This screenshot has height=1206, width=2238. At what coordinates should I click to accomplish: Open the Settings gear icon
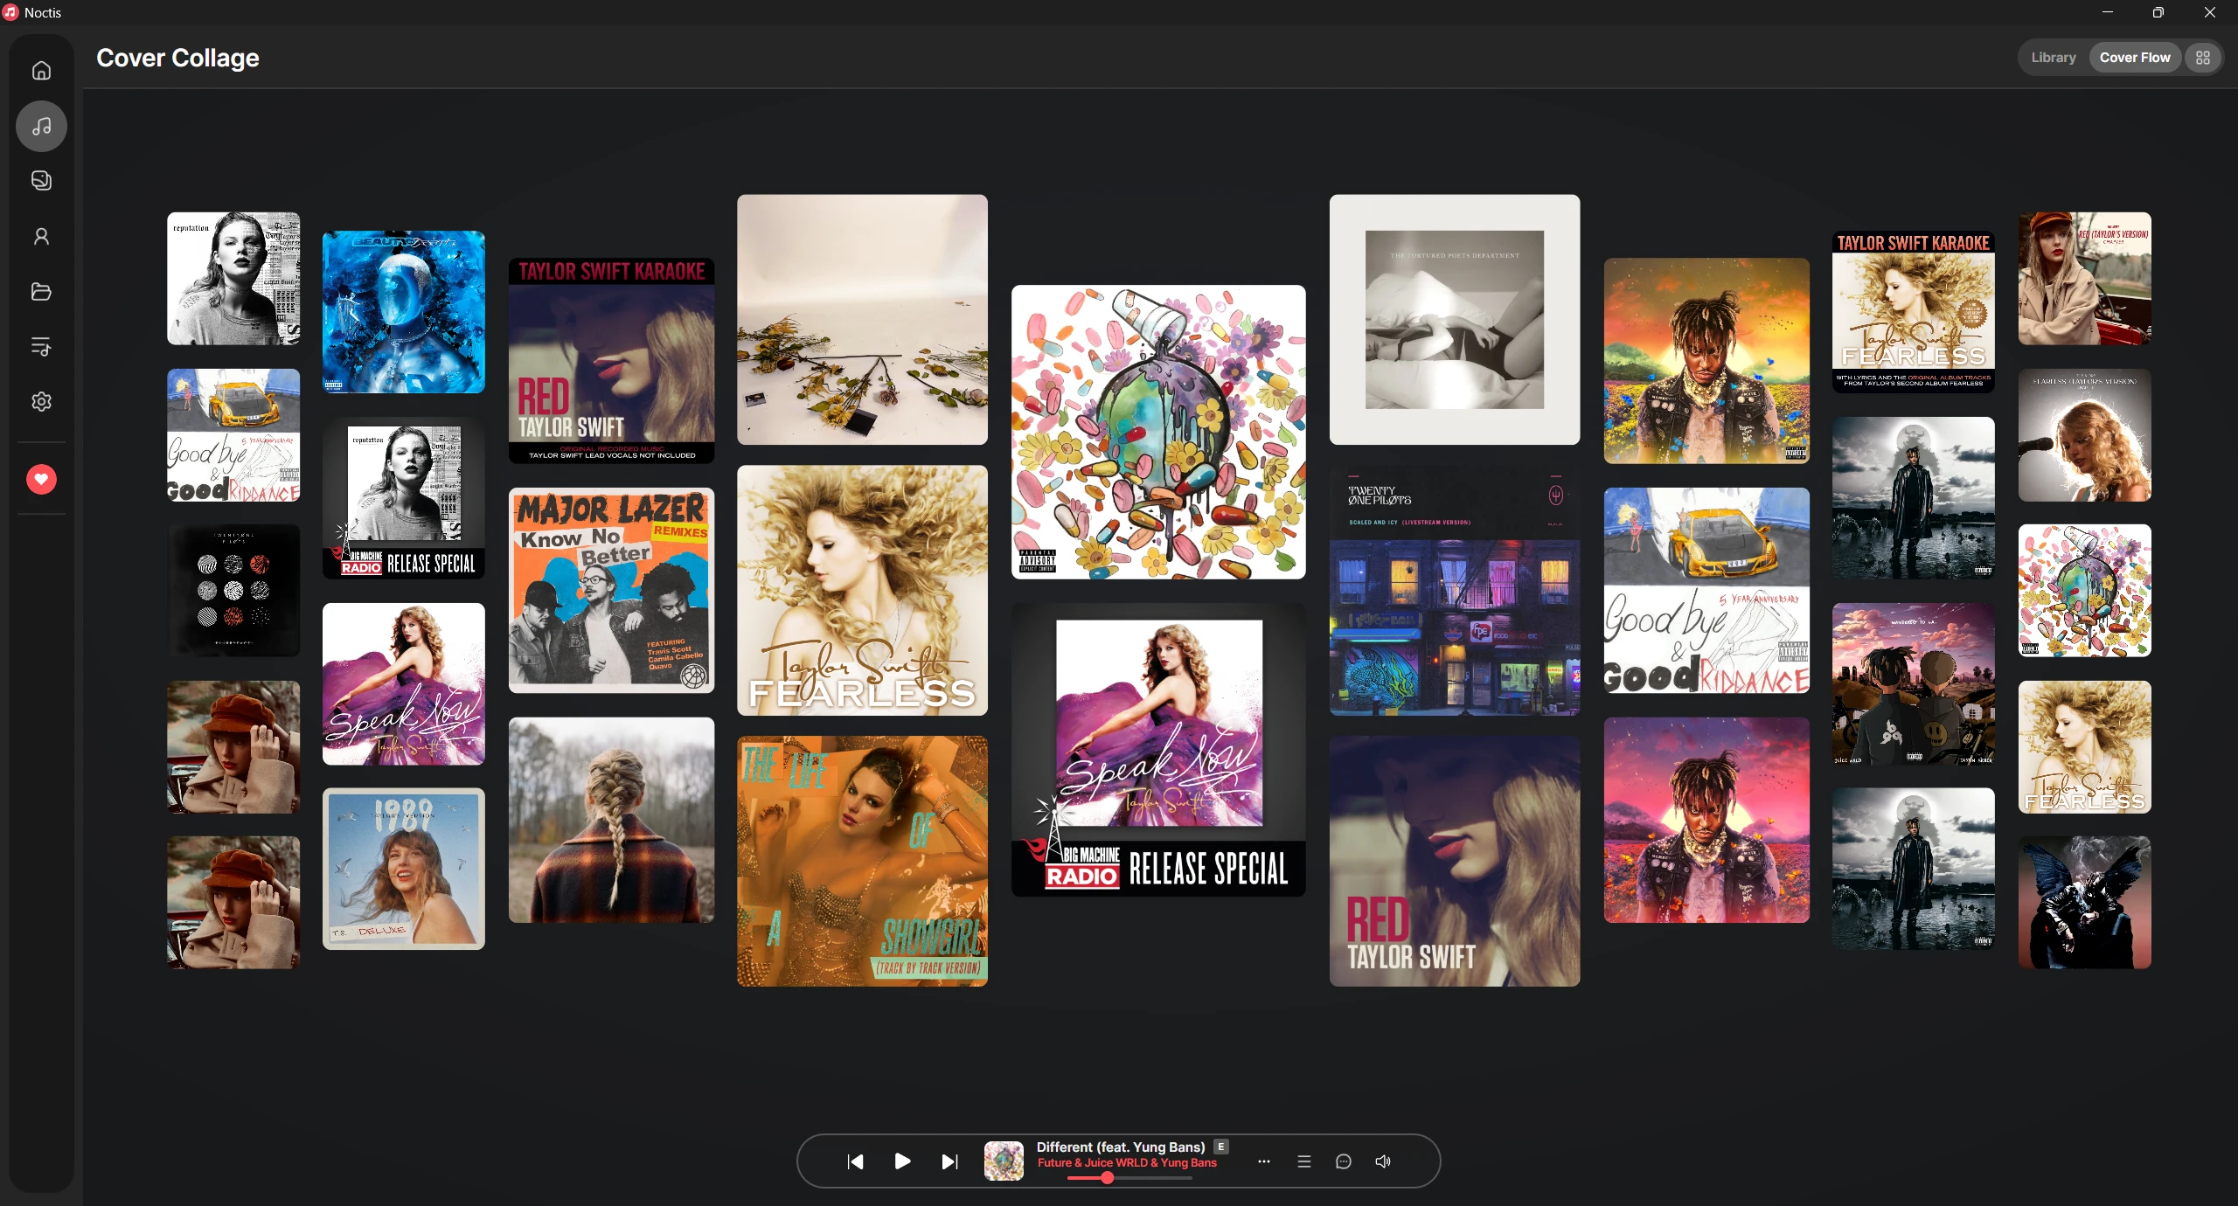[41, 401]
